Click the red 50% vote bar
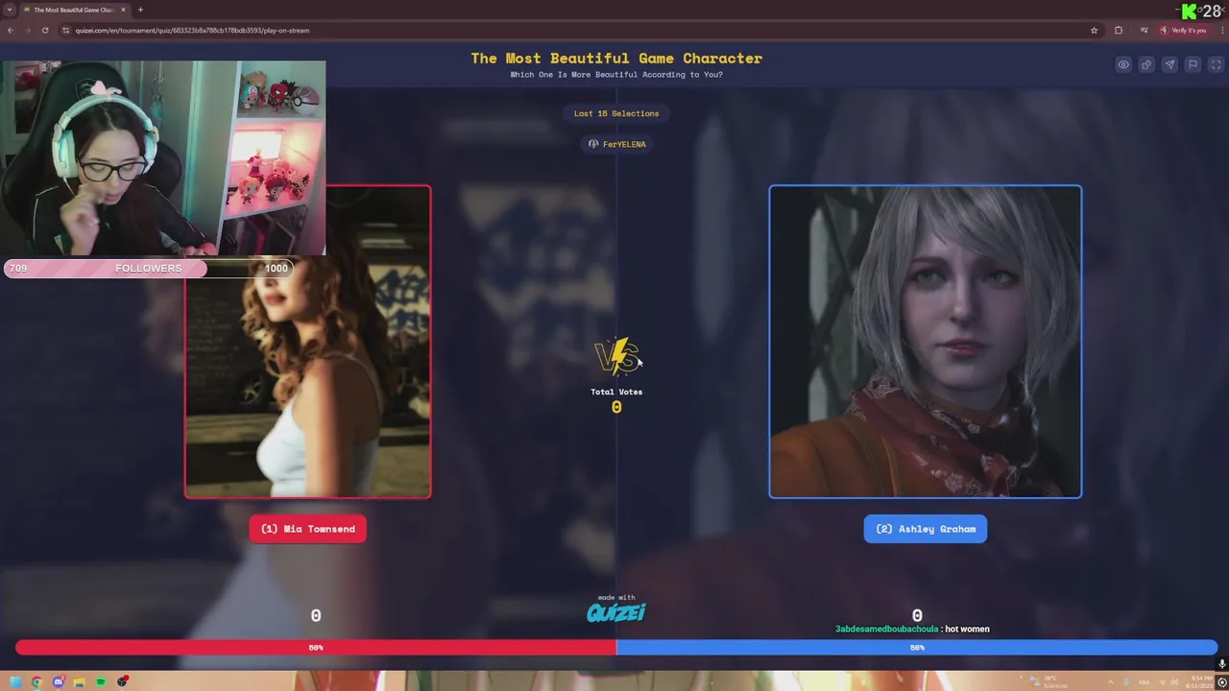The height and width of the screenshot is (691, 1229). [x=315, y=648]
